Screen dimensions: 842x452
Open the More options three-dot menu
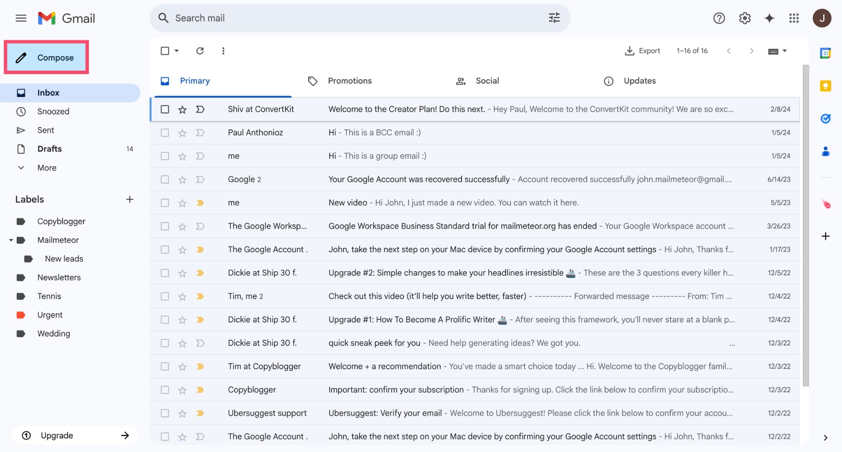pyautogui.click(x=223, y=51)
